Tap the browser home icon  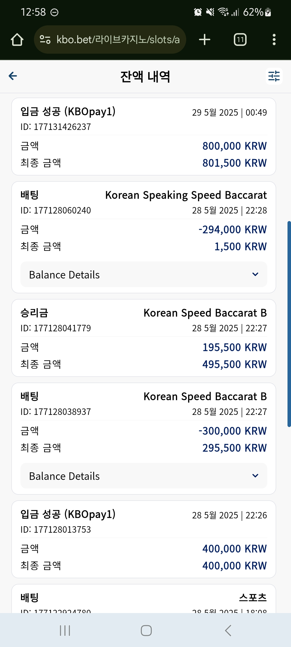point(17,40)
